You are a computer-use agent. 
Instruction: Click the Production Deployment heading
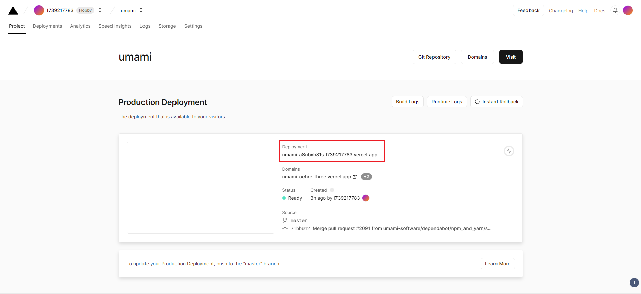pos(163,102)
